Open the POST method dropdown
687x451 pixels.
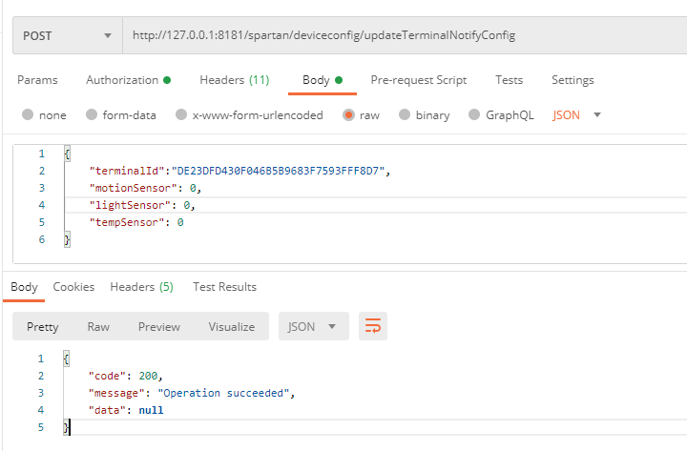click(x=66, y=35)
